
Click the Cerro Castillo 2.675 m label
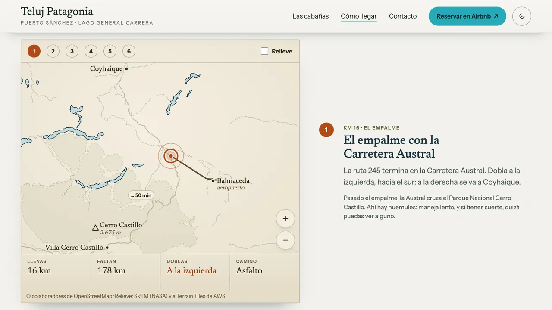pos(121,229)
